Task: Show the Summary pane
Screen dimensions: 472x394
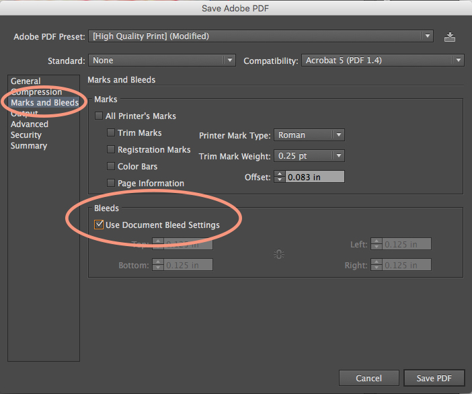Action: 29,146
